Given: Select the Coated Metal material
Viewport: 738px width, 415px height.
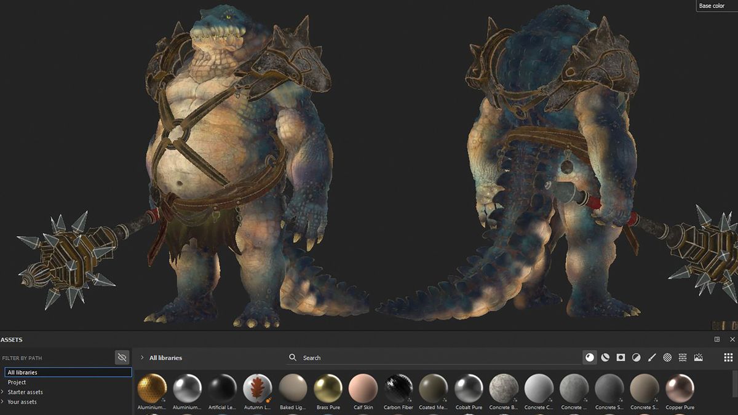Looking at the screenshot, I should click(x=434, y=392).
